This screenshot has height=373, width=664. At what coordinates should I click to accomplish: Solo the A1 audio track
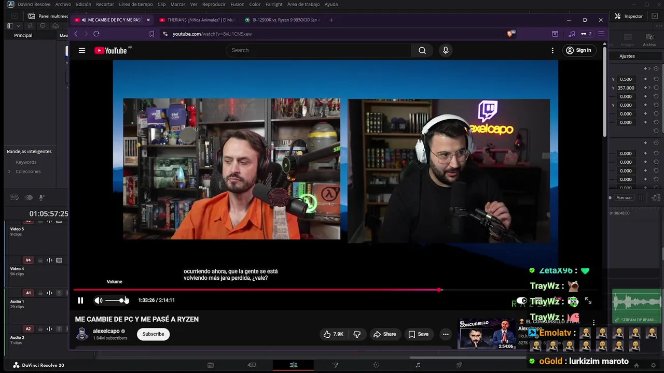[x=59, y=293]
